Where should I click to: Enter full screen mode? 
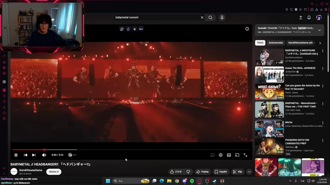[x=245, y=155]
